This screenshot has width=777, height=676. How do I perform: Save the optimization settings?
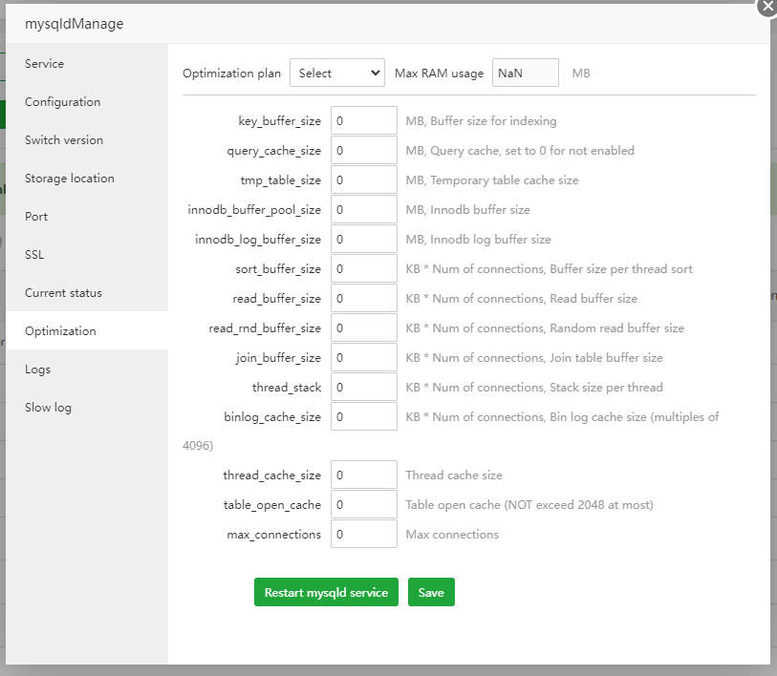pos(431,592)
